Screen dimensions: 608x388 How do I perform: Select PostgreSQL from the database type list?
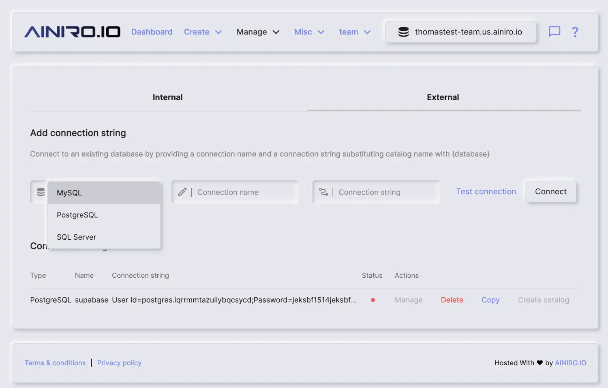(x=104, y=215)
